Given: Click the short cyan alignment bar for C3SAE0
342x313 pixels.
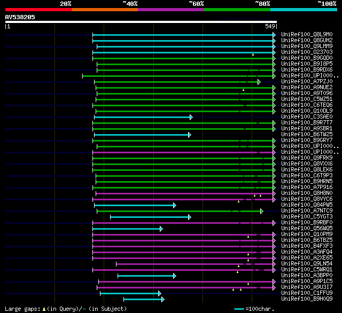Looking at the screenshot, I should click(144, 118).
